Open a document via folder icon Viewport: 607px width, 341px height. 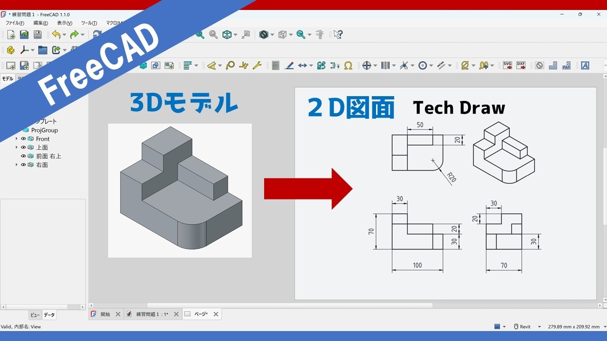pos(24,35)
